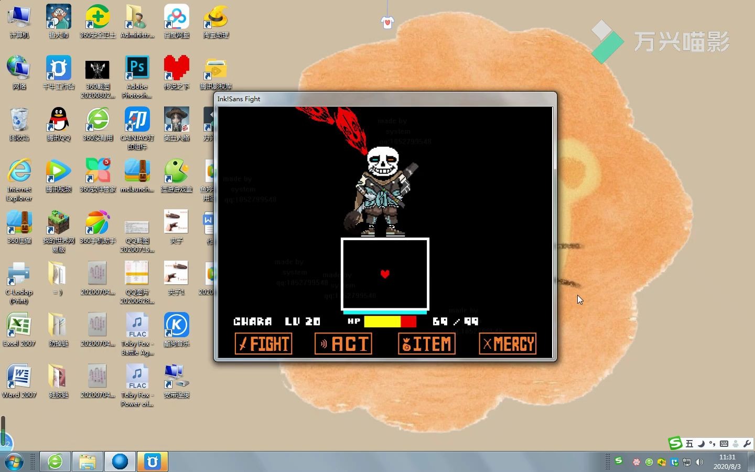The height and width of the screenshot is (472, 755).
Task: Click the volume speaker tray icon
Action: point(699,462)
